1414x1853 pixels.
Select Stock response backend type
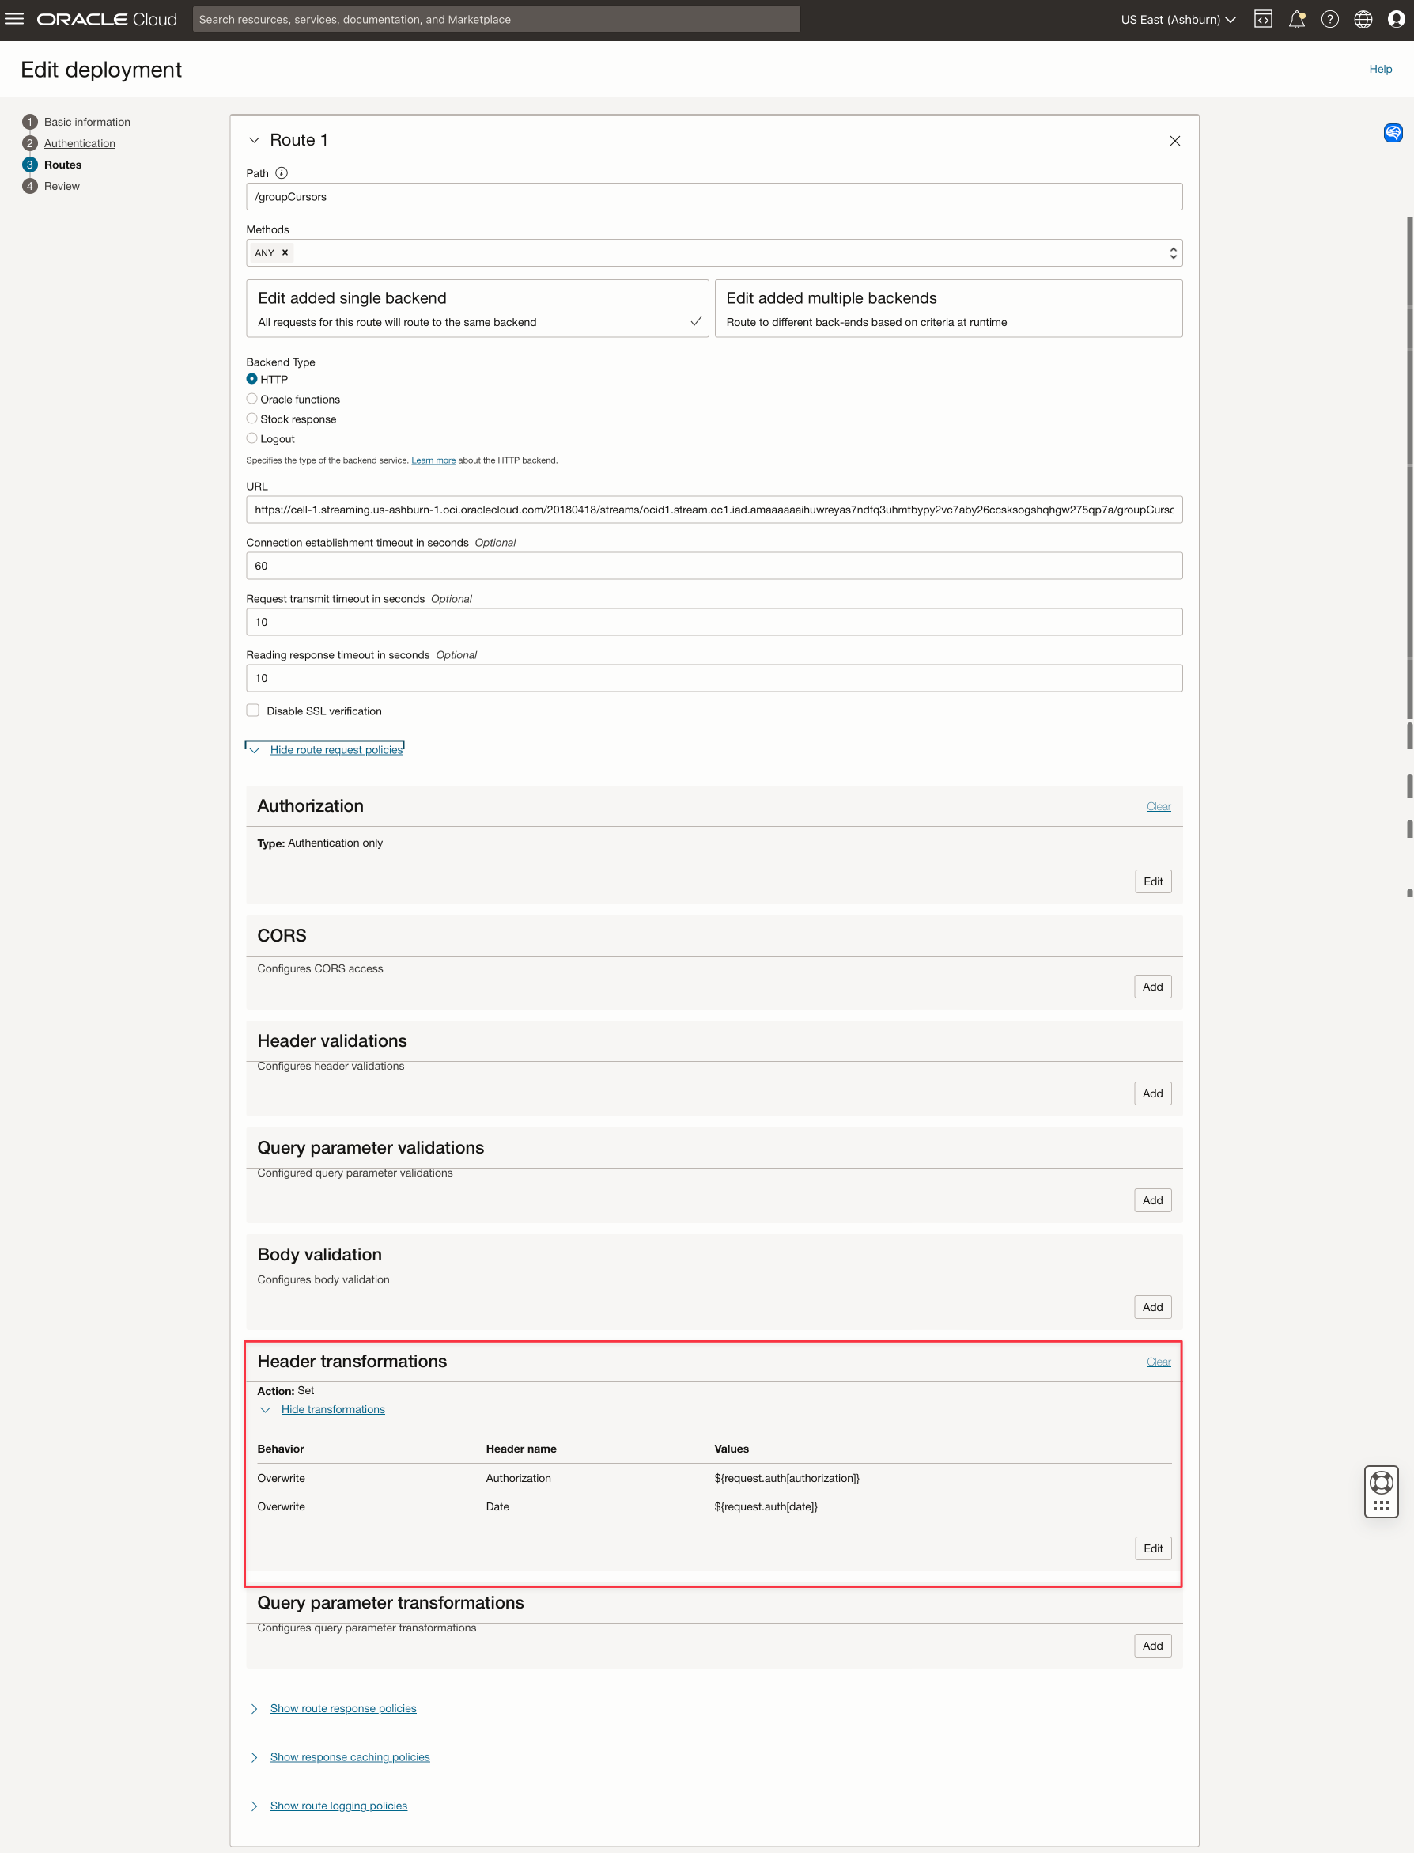tap(251, 419)
